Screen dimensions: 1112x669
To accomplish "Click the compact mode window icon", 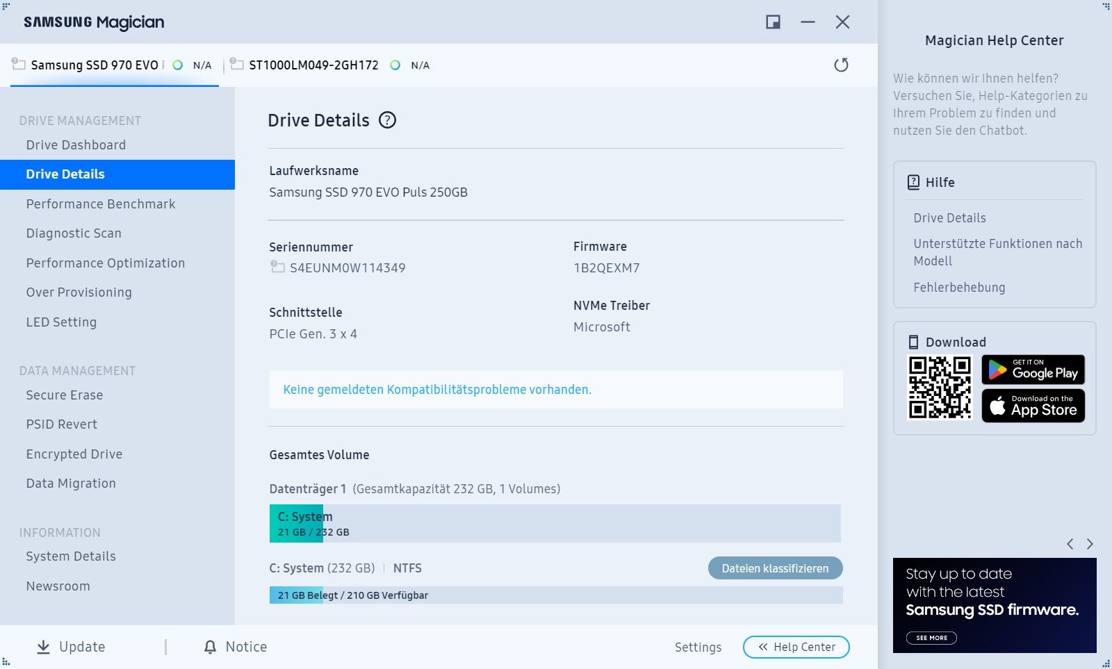I will 773,22.
